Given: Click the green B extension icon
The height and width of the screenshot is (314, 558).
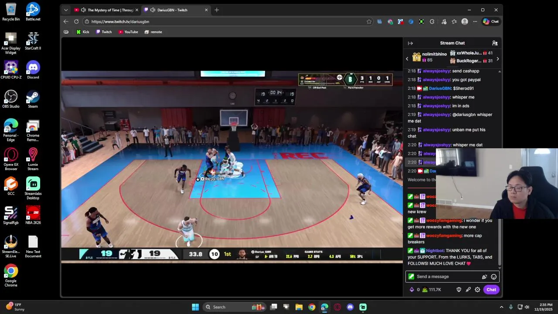Looking at the screenshot, I should (421, 21).
